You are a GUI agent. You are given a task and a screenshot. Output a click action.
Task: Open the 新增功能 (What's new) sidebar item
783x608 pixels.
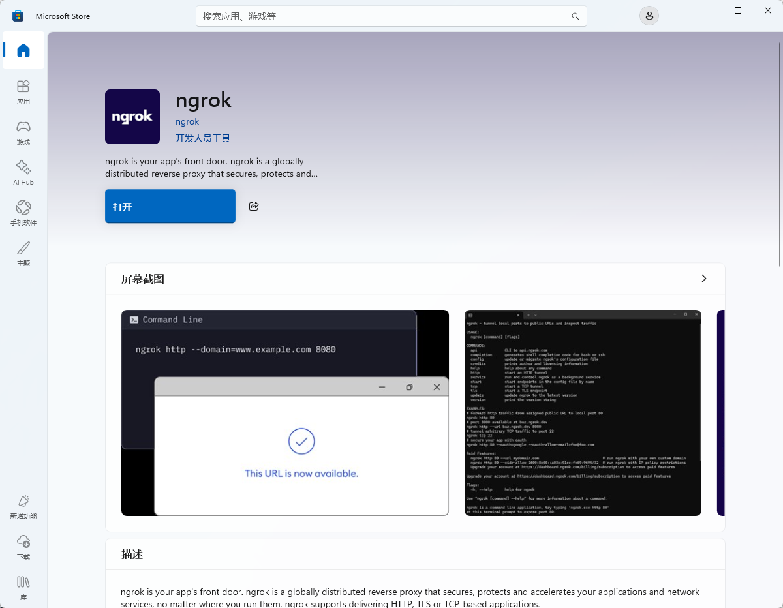pos(23,507)
